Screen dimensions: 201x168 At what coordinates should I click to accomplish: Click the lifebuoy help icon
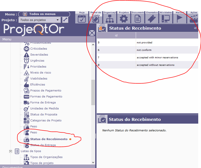92,33
